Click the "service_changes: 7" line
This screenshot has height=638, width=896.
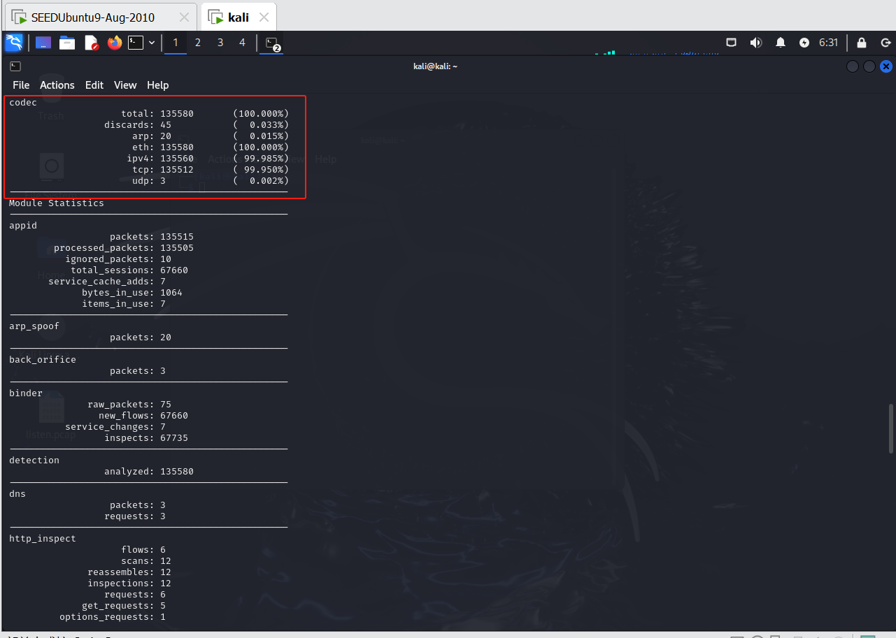click(115, 427)
